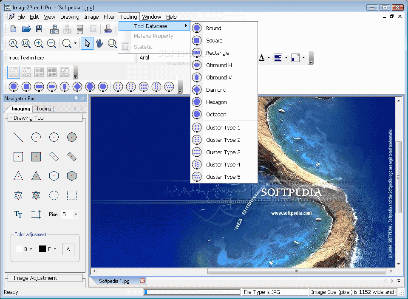408x299 pixels.
Task: Click the vertical scrollbar down arrow
Action: (399, 264)
